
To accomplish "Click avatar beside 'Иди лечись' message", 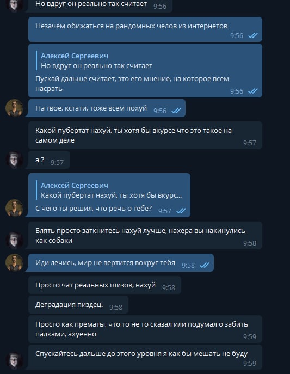I will coord(14,262).
